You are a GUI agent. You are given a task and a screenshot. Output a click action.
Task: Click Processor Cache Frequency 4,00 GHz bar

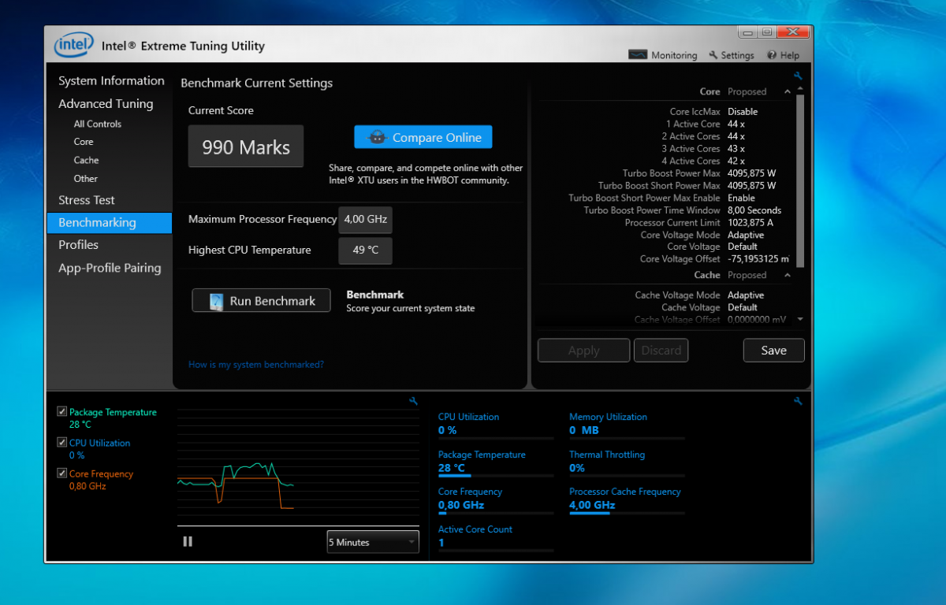tap(628, 513)
